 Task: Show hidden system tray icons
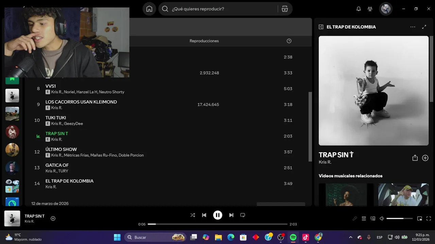click(x=351, y=237)
